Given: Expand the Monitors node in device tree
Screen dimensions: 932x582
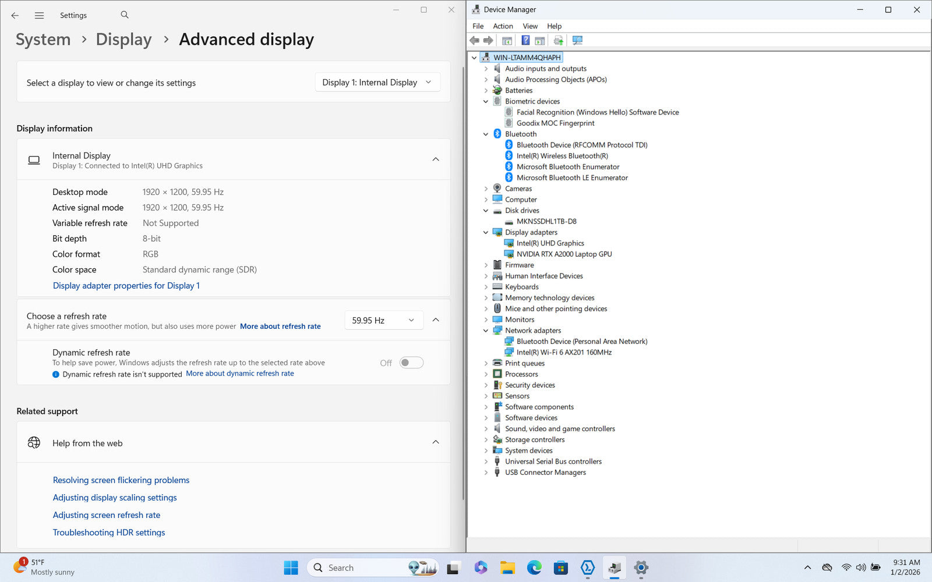Looking at the screenshot, I should (486, 320).
